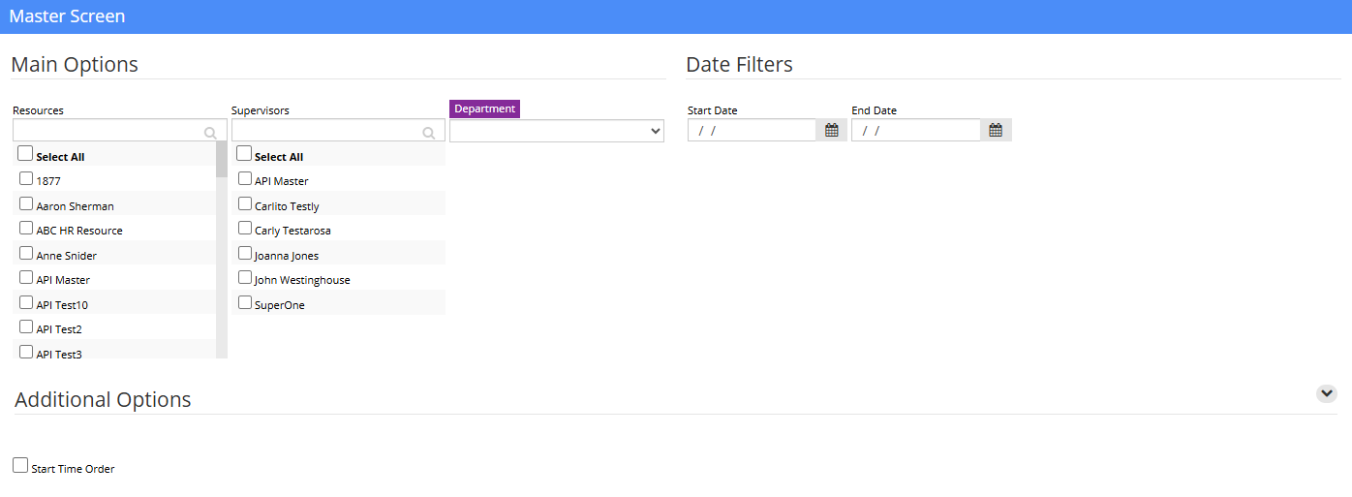Click the End Date input field

(x=916, y=130)
